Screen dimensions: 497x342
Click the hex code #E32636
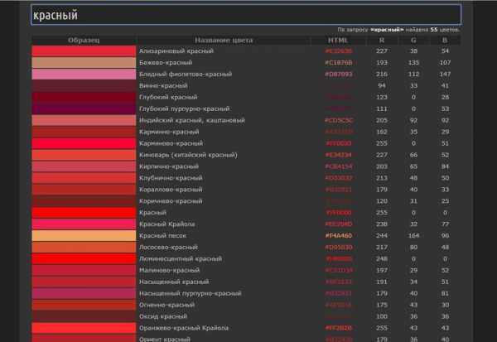(338, 51)
